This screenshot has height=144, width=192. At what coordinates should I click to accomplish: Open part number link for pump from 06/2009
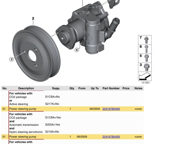coord(111,137)
